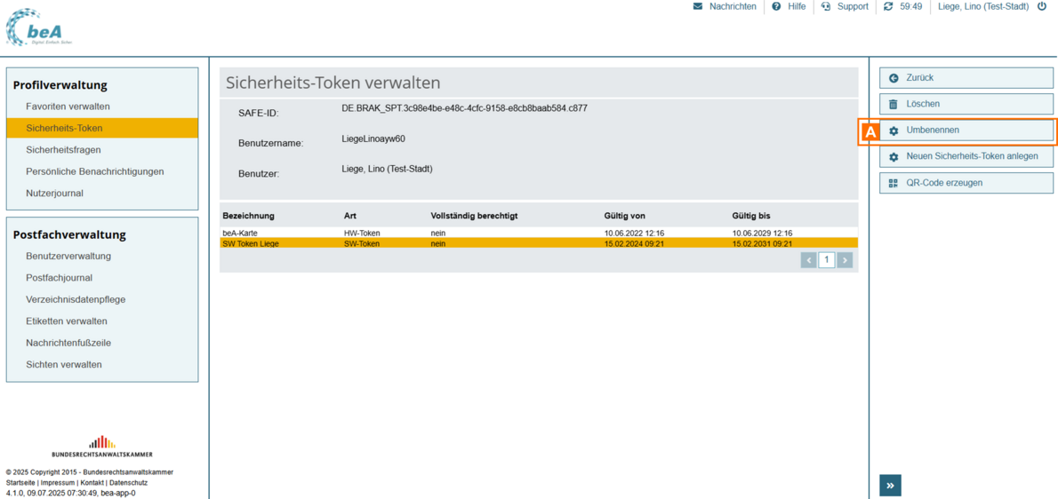The image size is (1058, 499).
Task: Open Postfachjournal in the sidebar
Action: pos(59,278)
